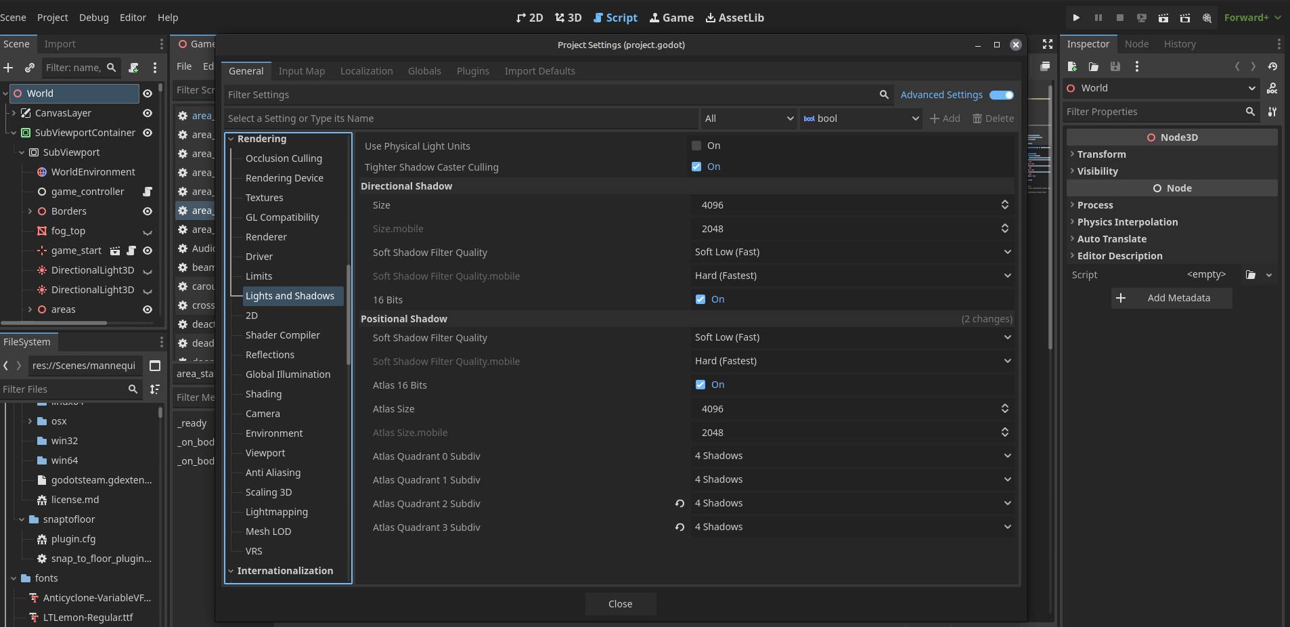Revert Atlas Quadrant 2 Subdiv to default
Screen dimensions: 1290x627
(x=680, y=503)
